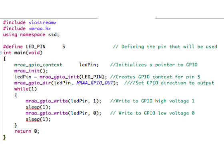Click the mraa.h include header
224x160 pixels.
point(40,28)
